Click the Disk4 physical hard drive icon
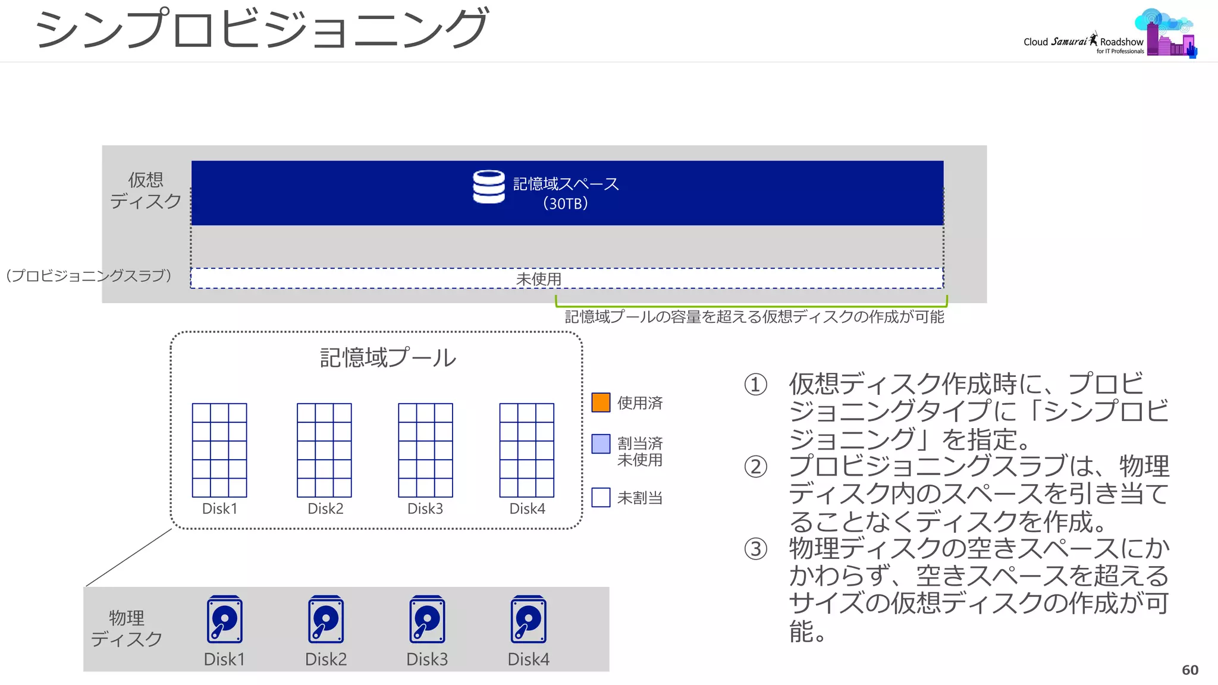Image resolution: width=1218 pixels, height=685 pixels. click(529, 619)
